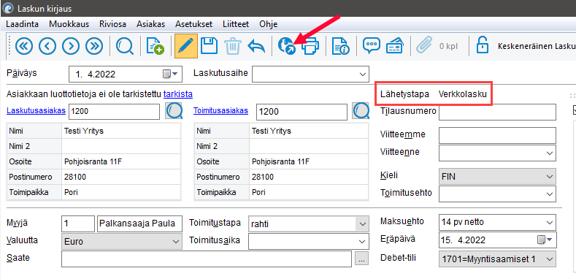The width and height of the screenshot is (576, 279).
Task: Open invoice info document icon
Action: (340, 46)
